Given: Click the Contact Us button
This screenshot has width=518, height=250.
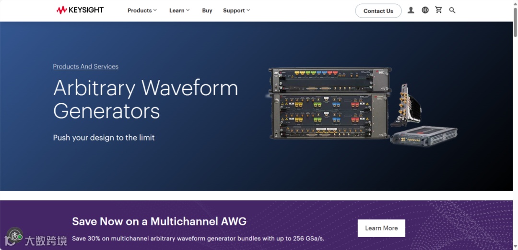Looking at the screenshot, I should (x=378, y=11).
